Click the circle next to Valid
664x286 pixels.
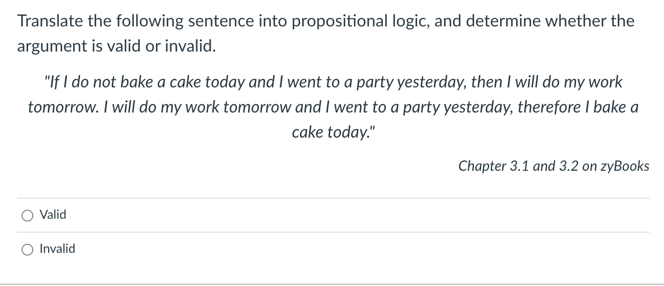point(27,215)
